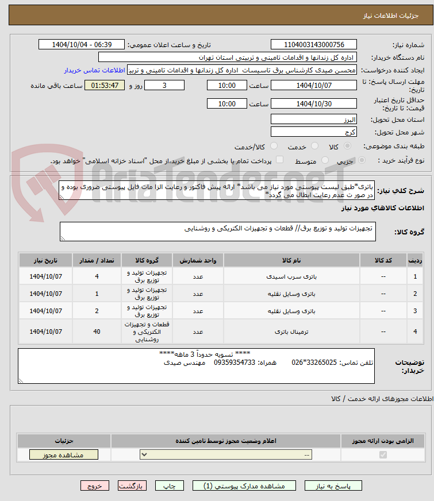Click the پاسخ به نیاز button
434x501 pixels.
(x=333, y=486)
